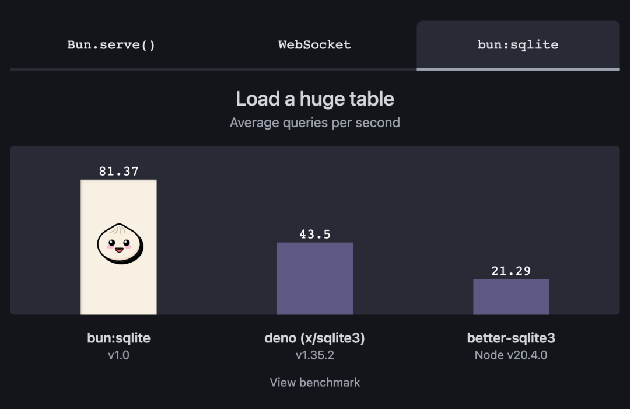This screenshot has height=409, width=630.
Task: Click the bun:sqlite bar label text
Action: click(118, 337)
